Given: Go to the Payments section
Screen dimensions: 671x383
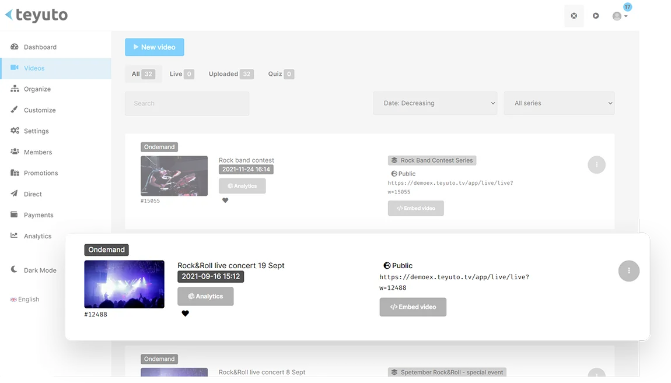Looking at the screenshot, I should tap(37, 215).
